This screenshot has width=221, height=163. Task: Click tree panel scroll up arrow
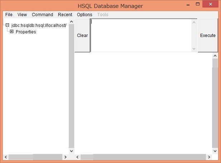click(x=72, y=22)
